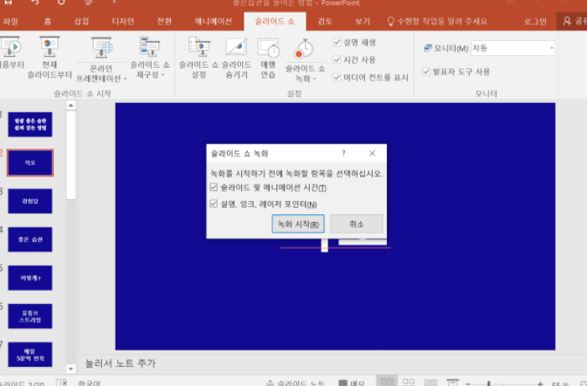Uncheck 설명, 잉크, 레이저 포인터 checkbox
This screenshot has height=386, width=587.
(x=214, y=203)
